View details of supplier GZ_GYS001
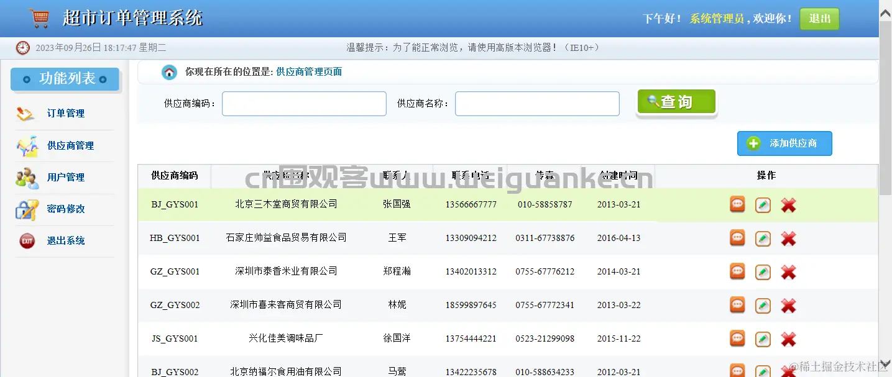This screenshot has height=377, width=892. 737,271
